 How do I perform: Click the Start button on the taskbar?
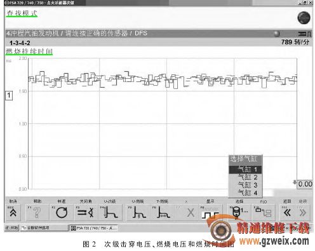11,228
